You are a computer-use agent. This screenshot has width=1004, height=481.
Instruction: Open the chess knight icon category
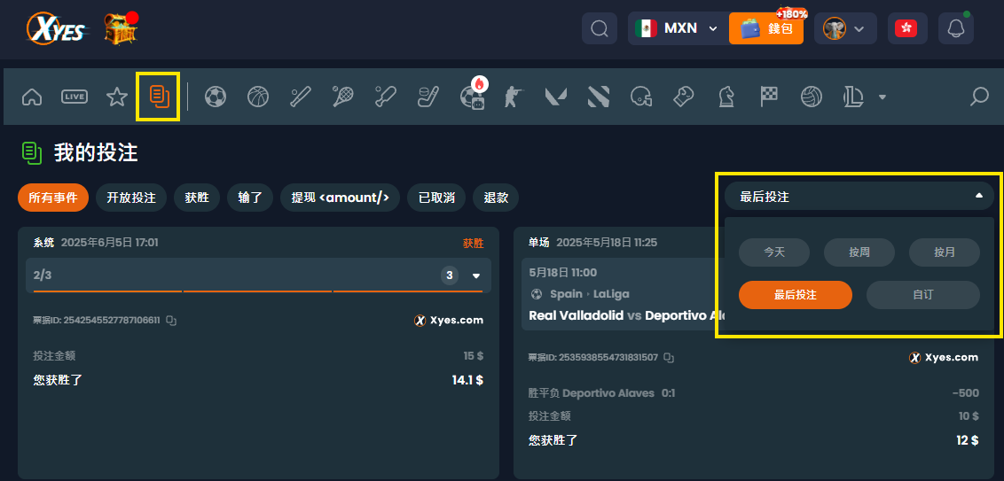(x=726, y=97)
